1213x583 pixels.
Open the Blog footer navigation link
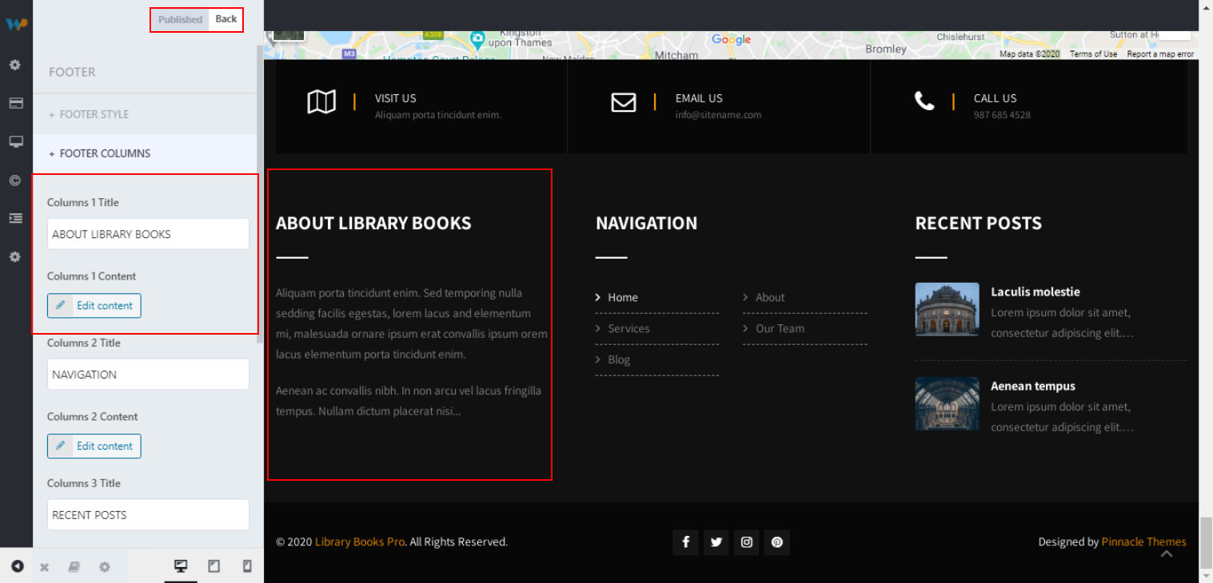pyautogui.click(x=619, y=359)
